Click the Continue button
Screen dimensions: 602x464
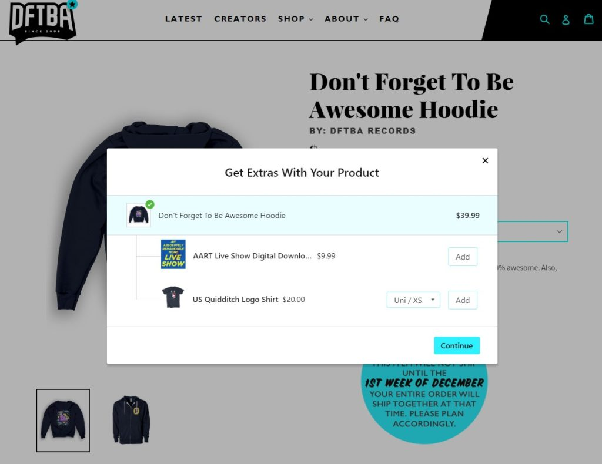[456, 345]
